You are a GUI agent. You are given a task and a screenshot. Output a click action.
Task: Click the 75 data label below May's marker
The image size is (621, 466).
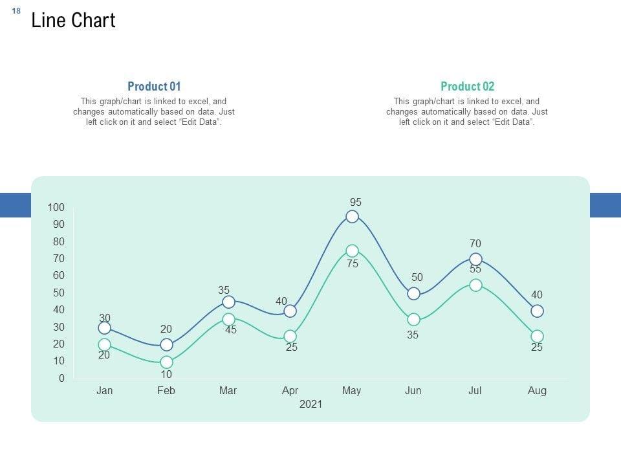[352, 264]
